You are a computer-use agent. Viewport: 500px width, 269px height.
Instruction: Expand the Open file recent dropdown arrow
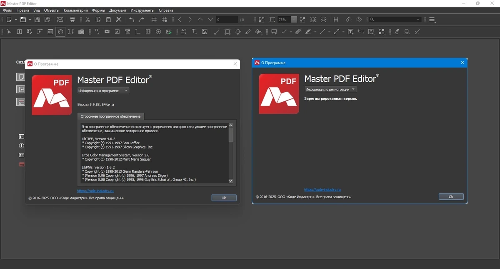point(30,20)
